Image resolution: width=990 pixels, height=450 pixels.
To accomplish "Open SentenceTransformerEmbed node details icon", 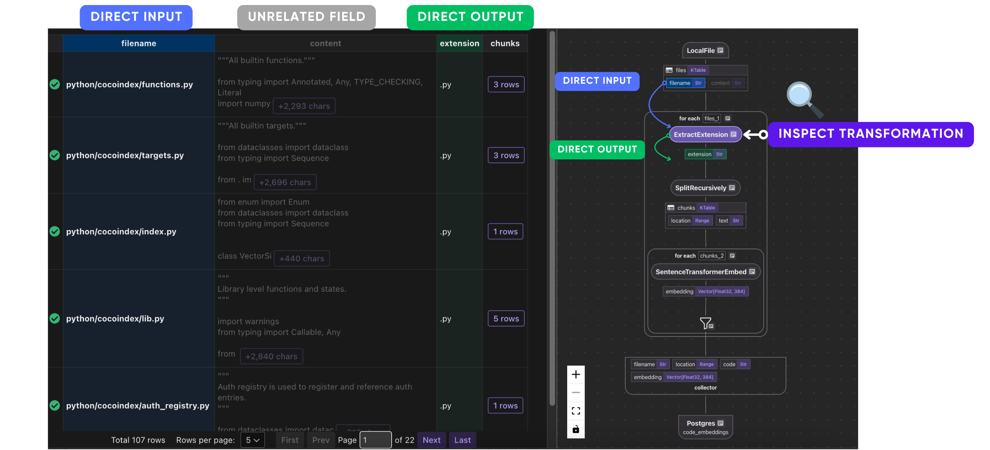I will coord(752,272).
